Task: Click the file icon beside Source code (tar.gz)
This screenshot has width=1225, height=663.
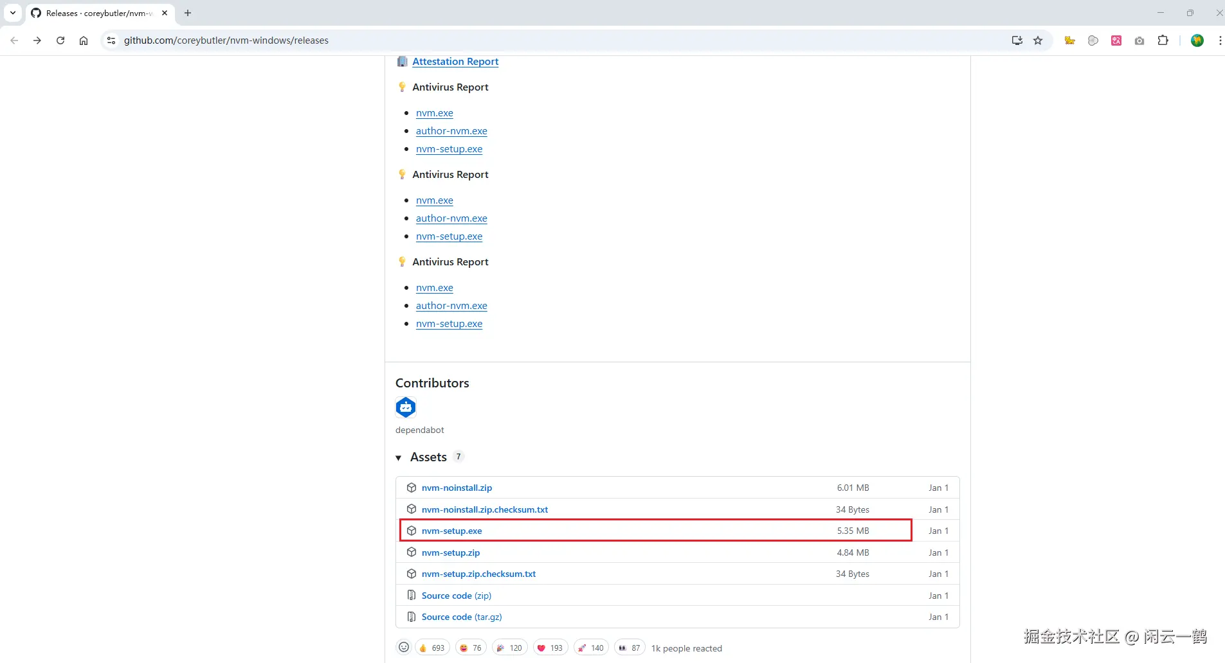Action: (x=412, y=617)
